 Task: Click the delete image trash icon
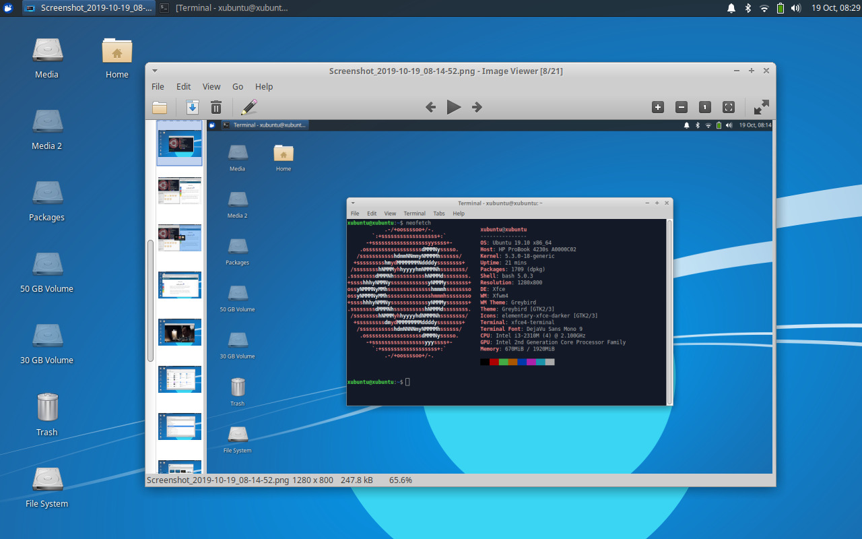pyautogui.click(x=215, y=107)
